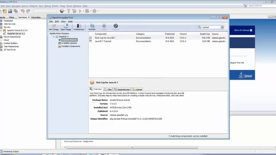Click the magnifier icon in the Update Tool search box
The image size is (276, 155).
(199, 27)
